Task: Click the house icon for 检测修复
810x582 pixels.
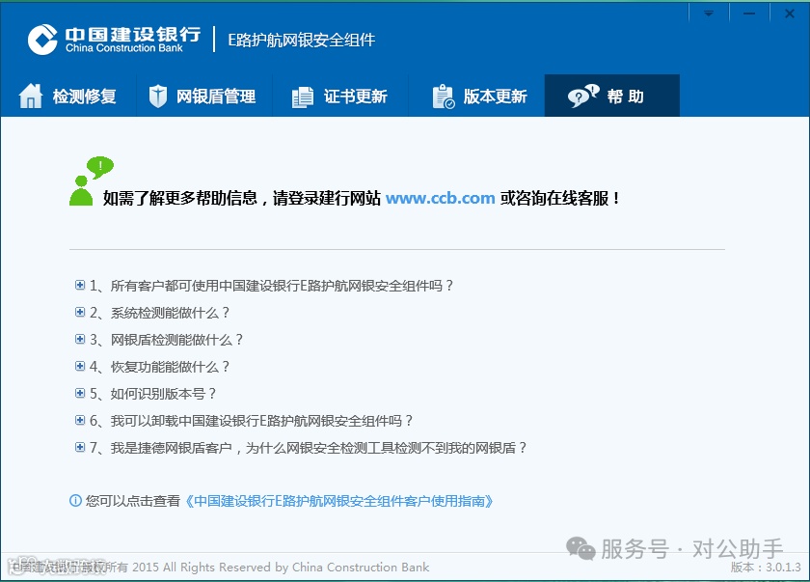Action: click(x=31, y=97)
